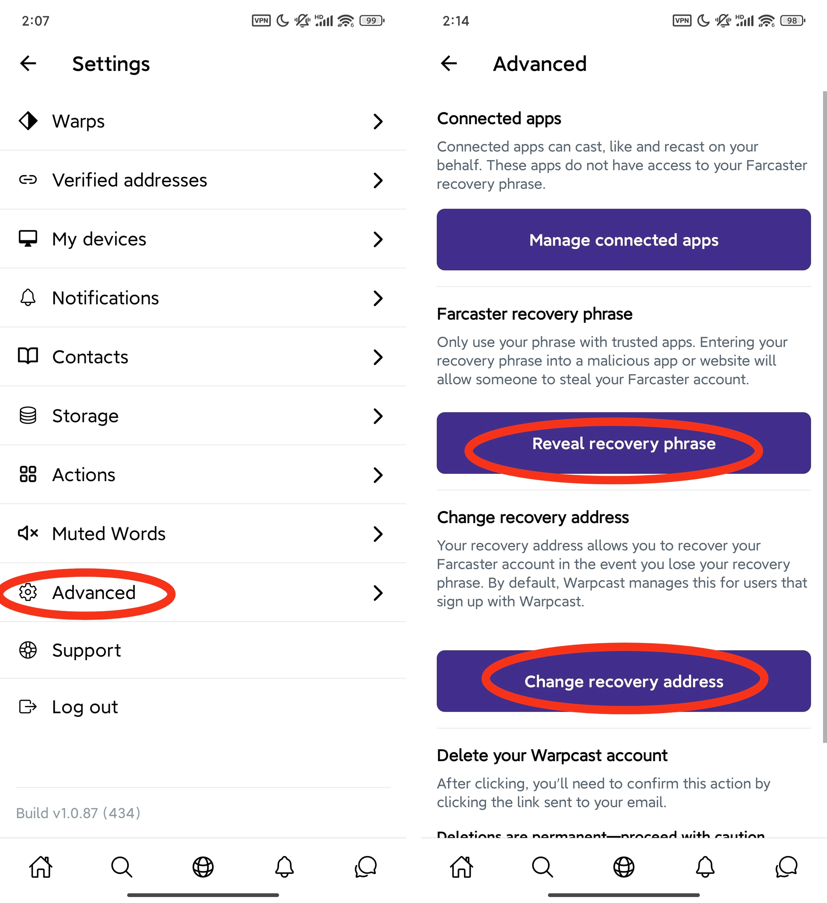Select the Log out menu item
The height and width of the screenshot is (903, 827).
(85, 707)
